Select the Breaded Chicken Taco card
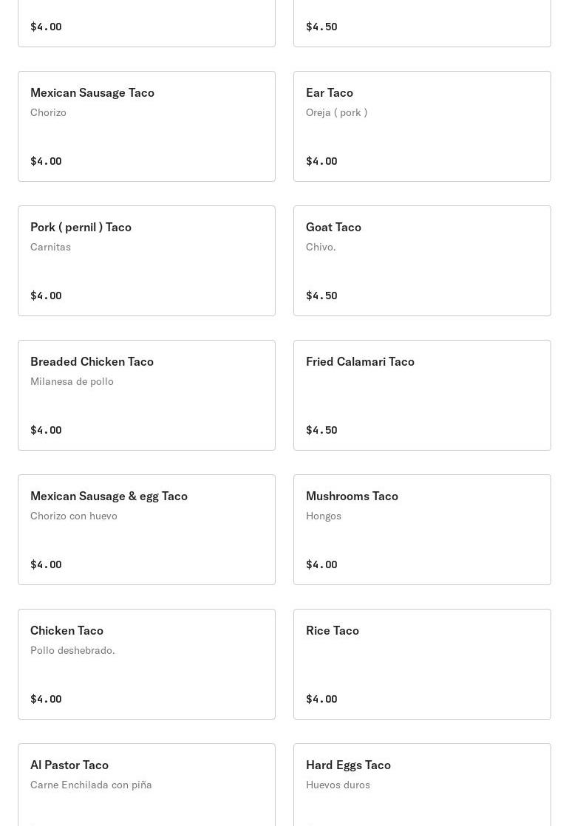This screenshot has width=569, height=826. coord(146,395)
